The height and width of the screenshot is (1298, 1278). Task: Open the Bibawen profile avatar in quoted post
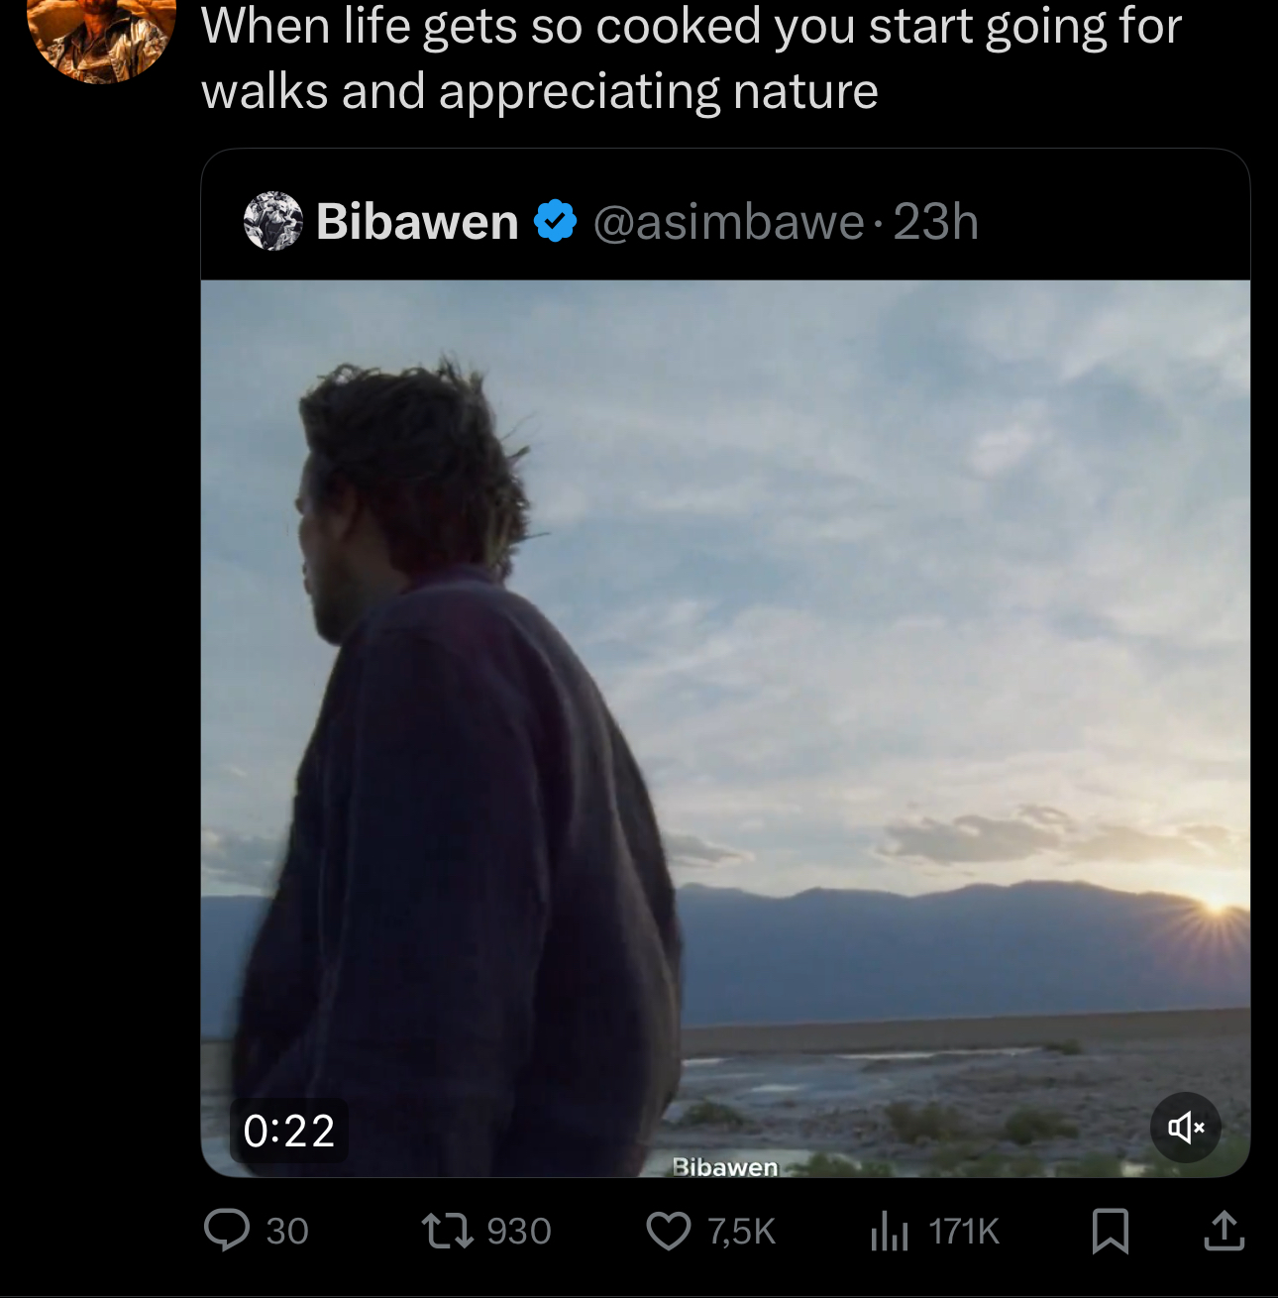(x=273, y=221)
